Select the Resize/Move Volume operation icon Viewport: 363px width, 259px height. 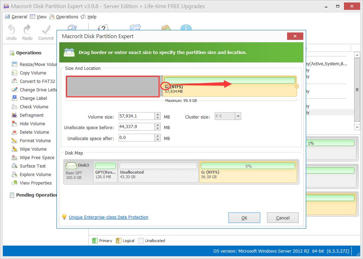(x=14, y=64)
